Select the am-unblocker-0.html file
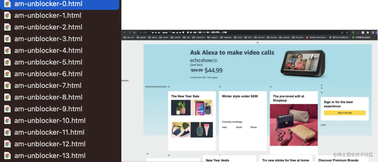Screen dimensions: 378x162 59,4
